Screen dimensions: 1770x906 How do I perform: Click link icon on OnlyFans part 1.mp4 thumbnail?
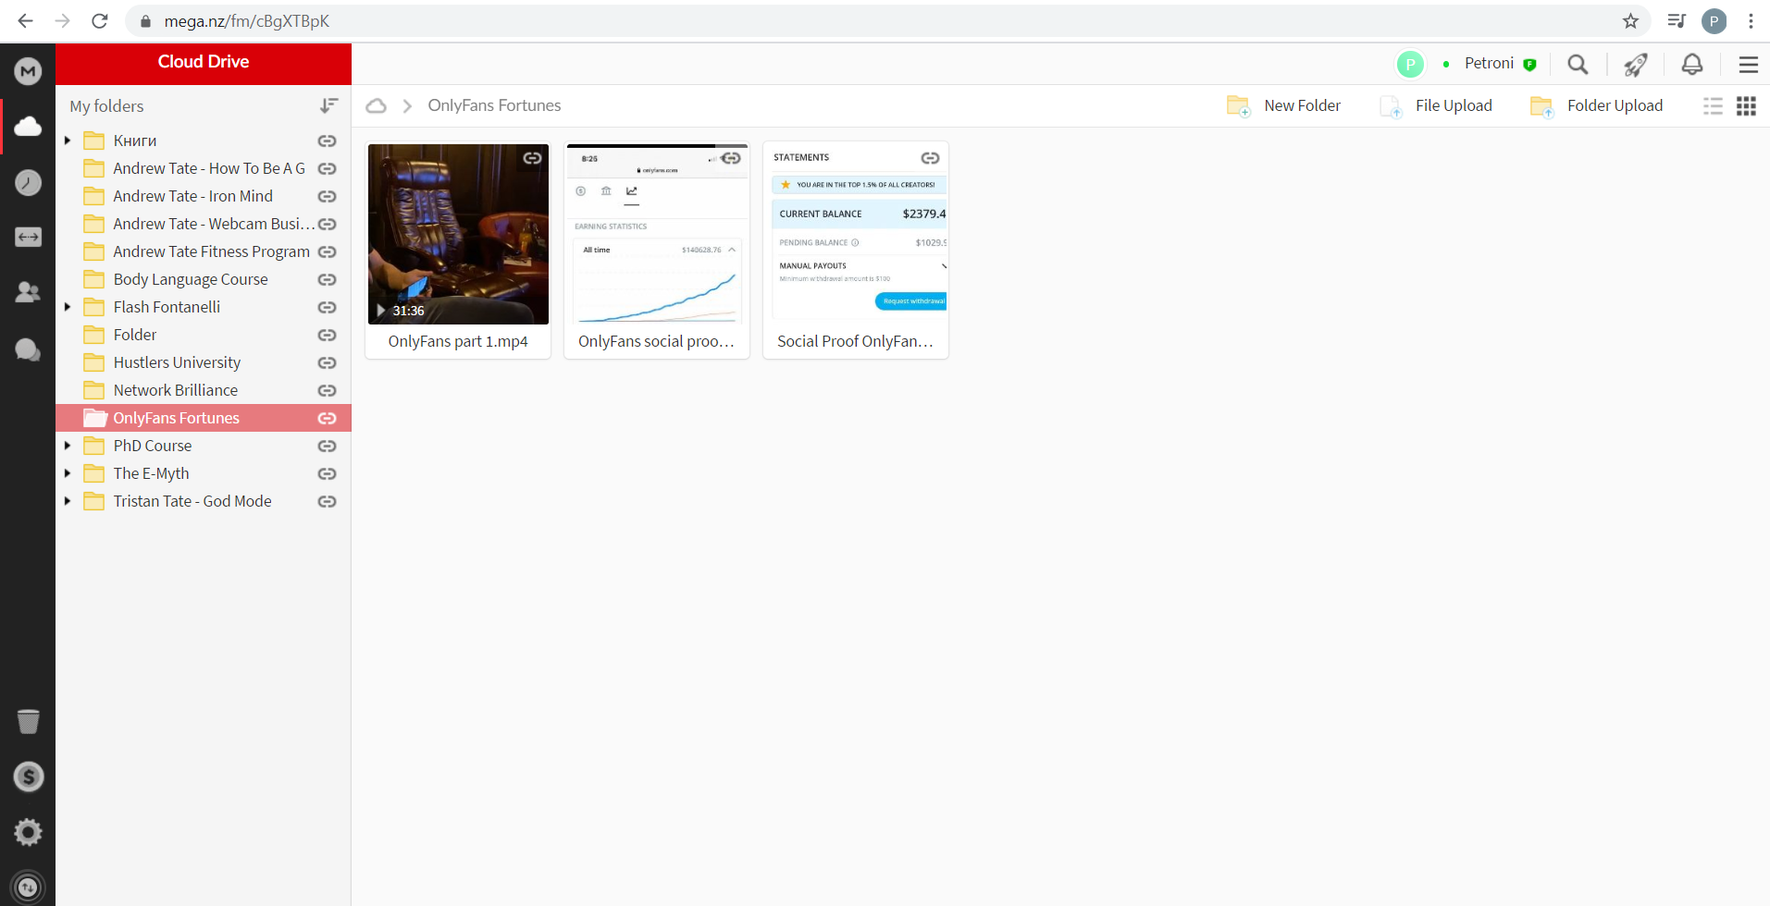(532, 158)
